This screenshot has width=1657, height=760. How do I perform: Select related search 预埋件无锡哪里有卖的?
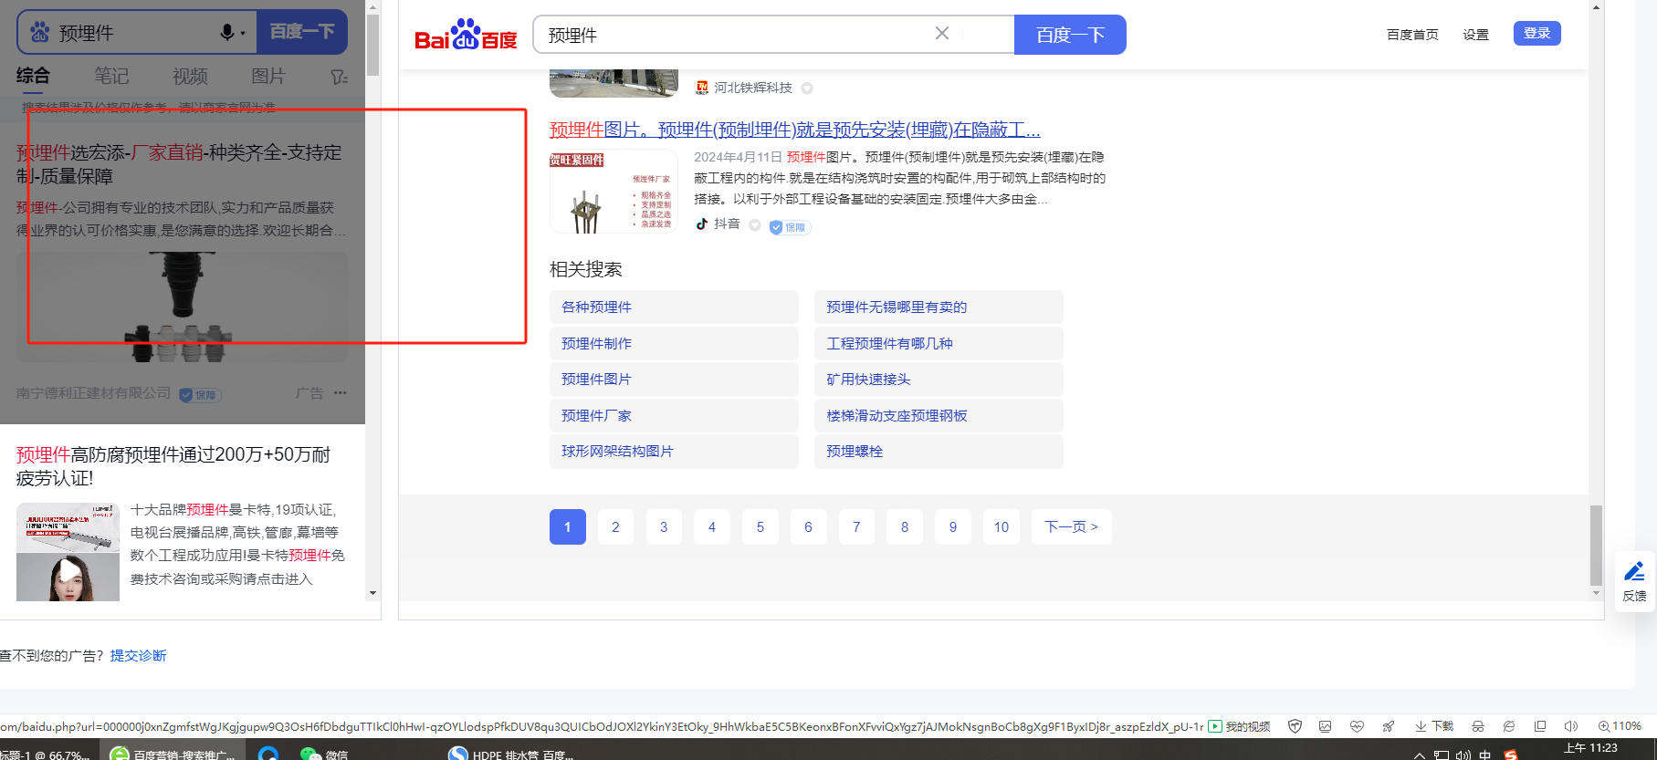pos(939,307)
